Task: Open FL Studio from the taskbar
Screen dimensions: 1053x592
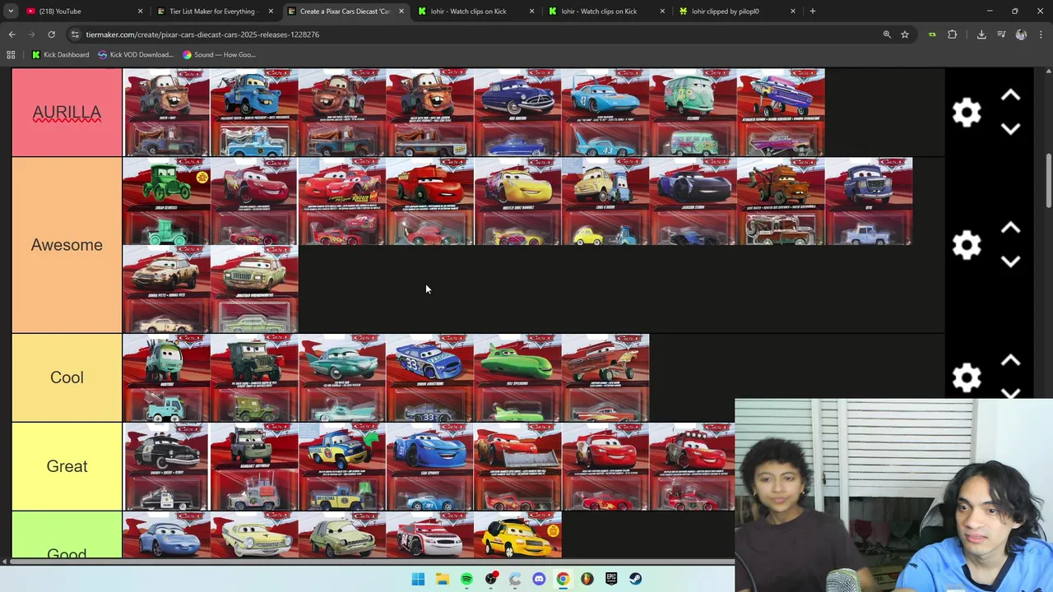Action: (587, 579)
